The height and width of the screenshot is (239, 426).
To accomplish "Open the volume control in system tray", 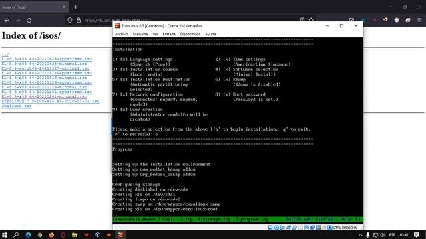I will pyautogui.click(x=383, y=234).
